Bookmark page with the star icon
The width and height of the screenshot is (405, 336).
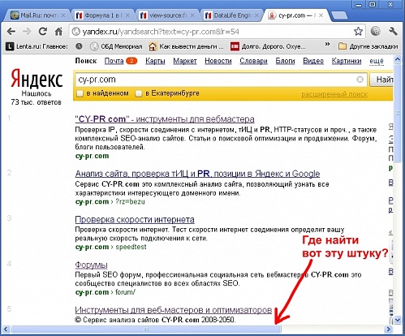tap(358, 32)
